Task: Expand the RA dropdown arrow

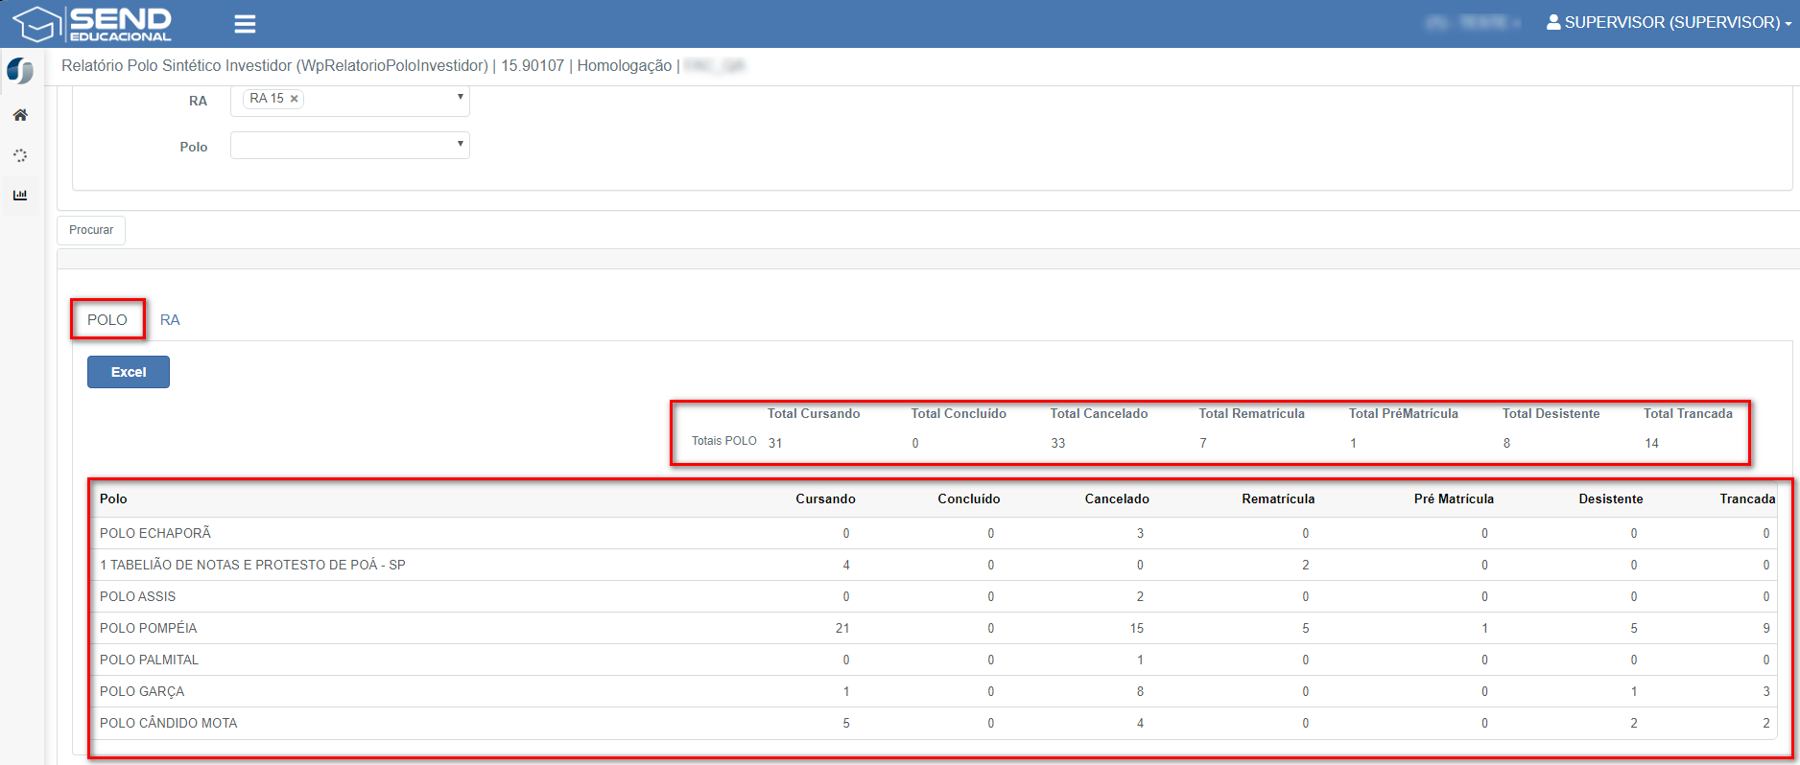Action: pyautogui.click(x=461, y=97)
